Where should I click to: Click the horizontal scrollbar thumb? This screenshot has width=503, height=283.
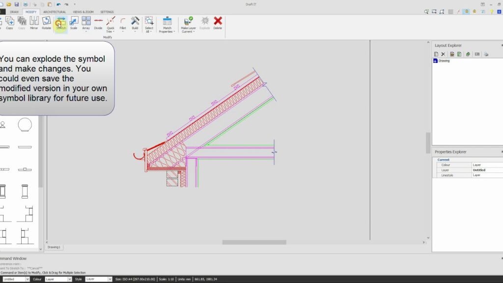click(x=254, y=242)
